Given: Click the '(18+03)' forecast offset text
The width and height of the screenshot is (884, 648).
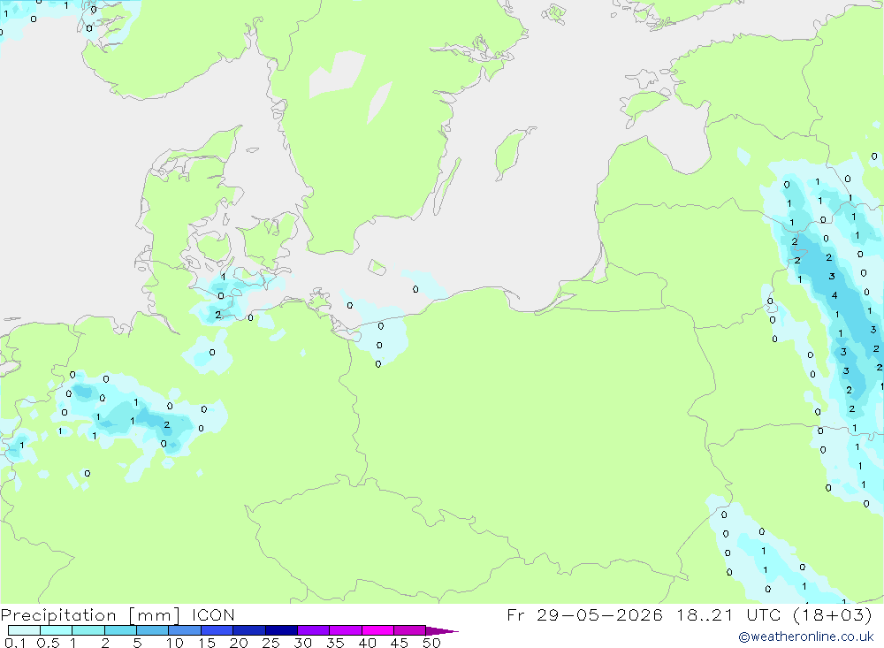Looking at the screenshot, I should click(x=832, y=614).
